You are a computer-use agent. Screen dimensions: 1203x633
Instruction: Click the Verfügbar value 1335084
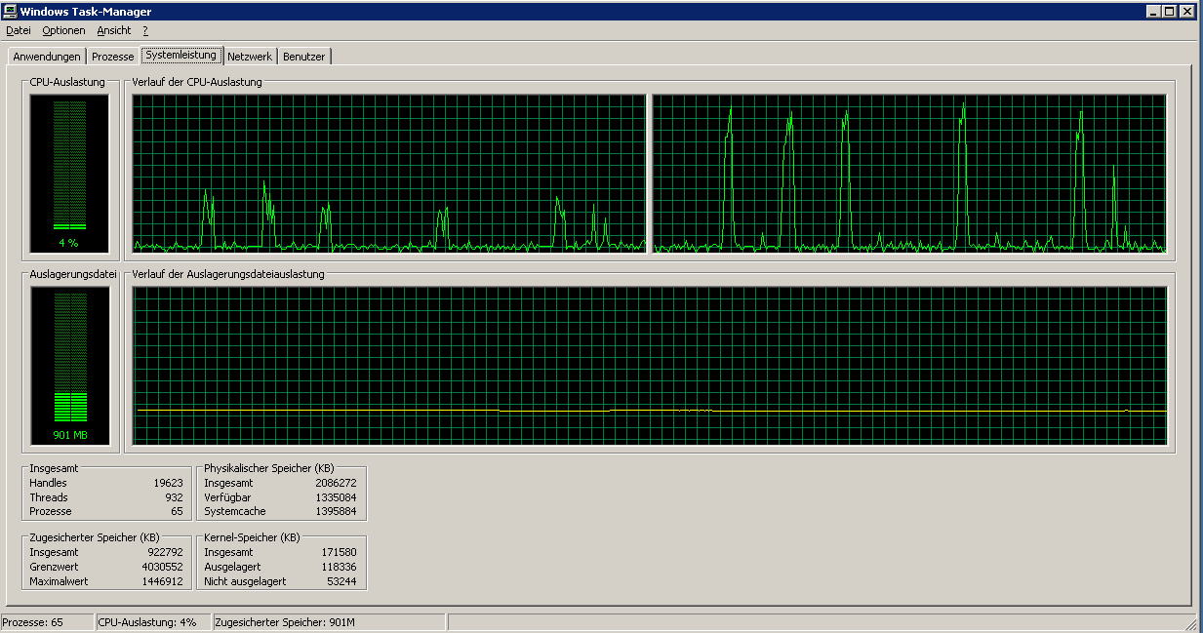coord(336,497)
